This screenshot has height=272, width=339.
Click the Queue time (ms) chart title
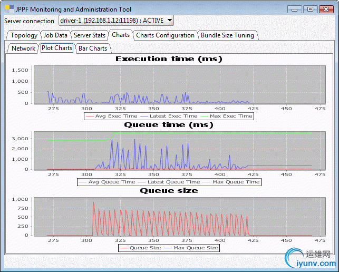(x=169, y=125)
